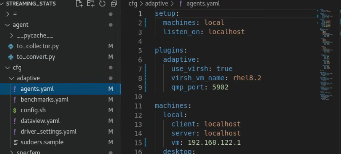Click the 'setup:' key on line 1
This screenshot has height=154, width=341.
167,14
